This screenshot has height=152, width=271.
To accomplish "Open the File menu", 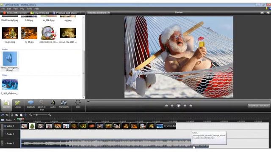I will pos(3,8).
